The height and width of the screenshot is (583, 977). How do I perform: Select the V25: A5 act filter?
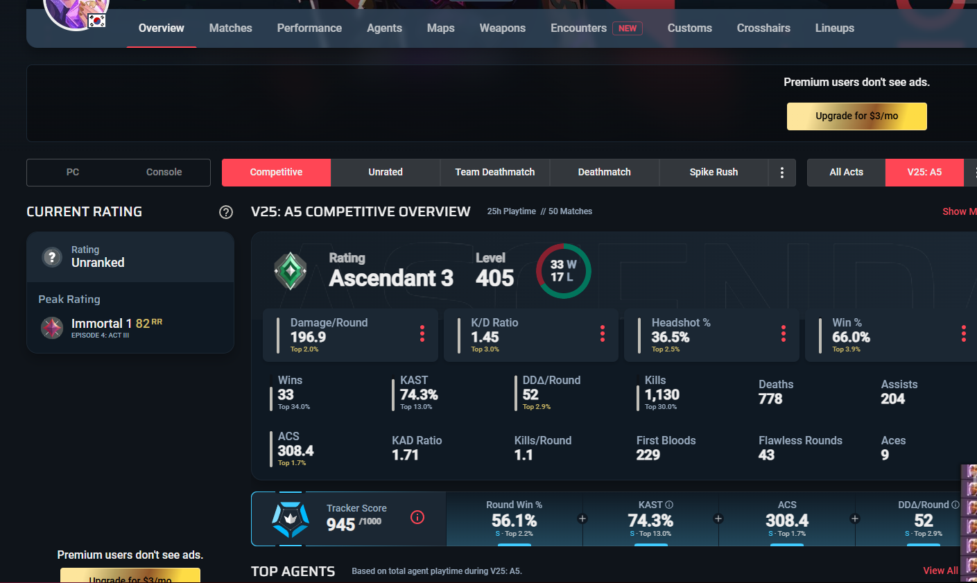[x=924, y=173]
